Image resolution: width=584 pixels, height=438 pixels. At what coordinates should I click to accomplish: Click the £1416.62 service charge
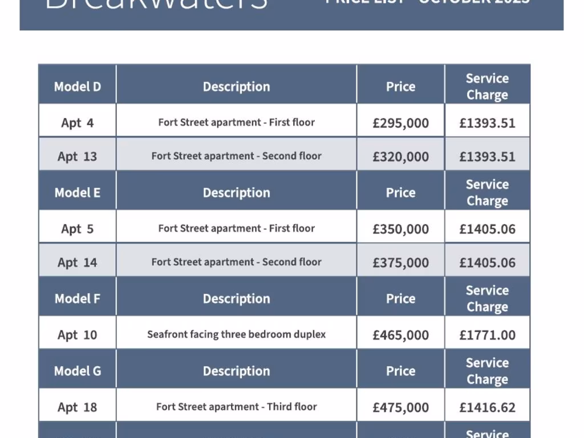[487, 407]
